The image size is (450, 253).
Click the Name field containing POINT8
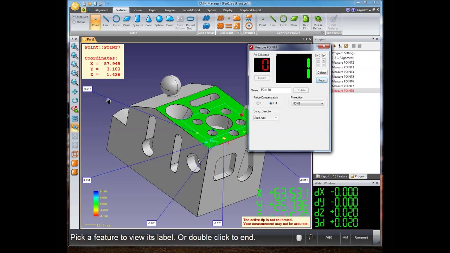275,90
